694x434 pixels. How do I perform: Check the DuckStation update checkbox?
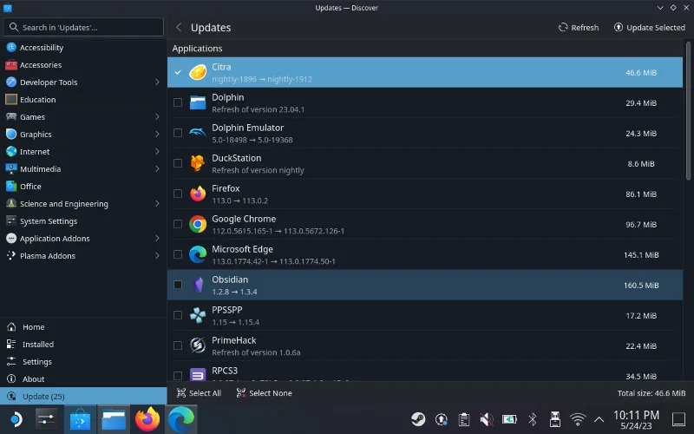178,163
